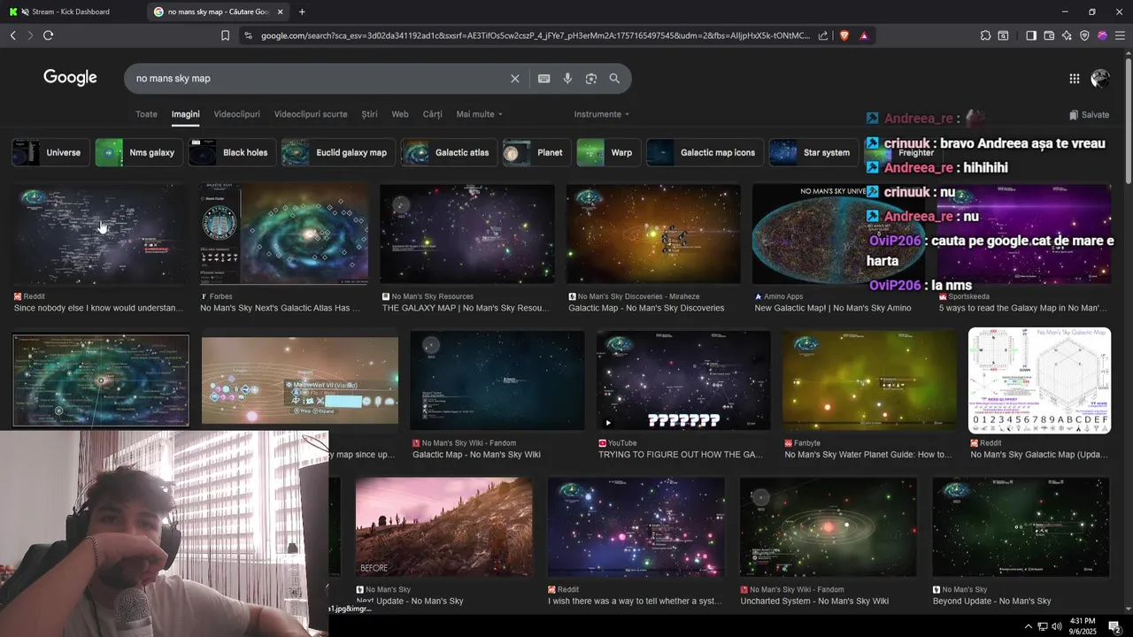The height and width of the screenshot is (637, 1133).
Task: Select the Warp filter chip
Action: tap(608, 152)
